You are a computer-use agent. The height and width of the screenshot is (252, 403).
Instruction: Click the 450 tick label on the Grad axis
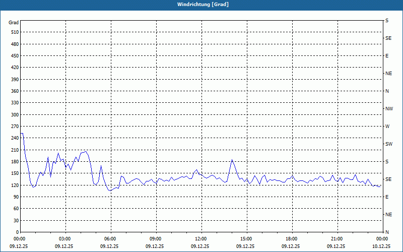click(15, 56)
